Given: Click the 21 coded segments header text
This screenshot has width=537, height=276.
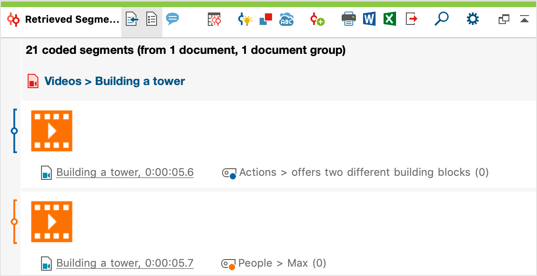Looking at the screenshot, I should (x=186, y=50).
